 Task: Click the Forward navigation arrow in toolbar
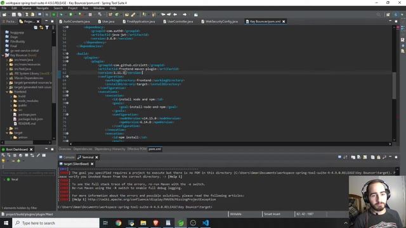click(185, 15)
